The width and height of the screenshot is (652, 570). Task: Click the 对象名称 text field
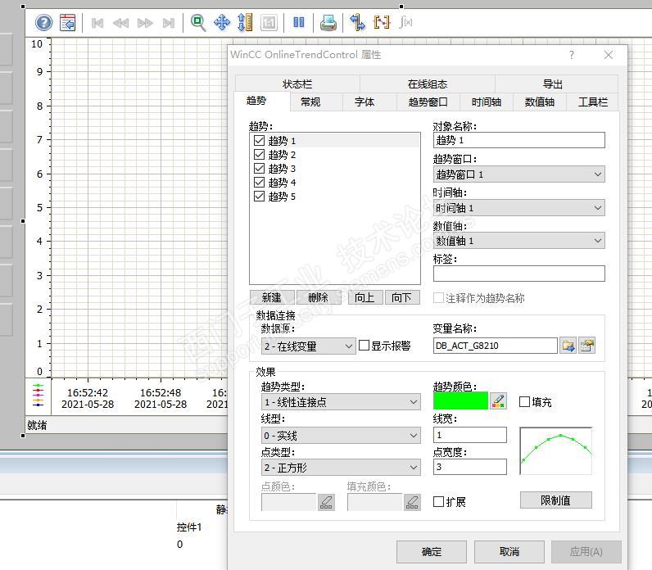pyautogui.click(x=519, y=140)
